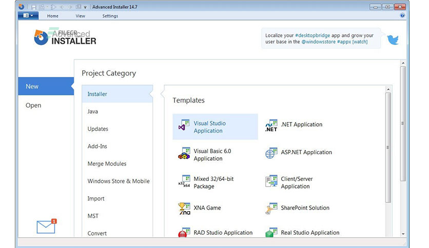Viewport: 429px width, 248px height.
Task: Click the [watch] link in tweet
Action: (360, 42)
